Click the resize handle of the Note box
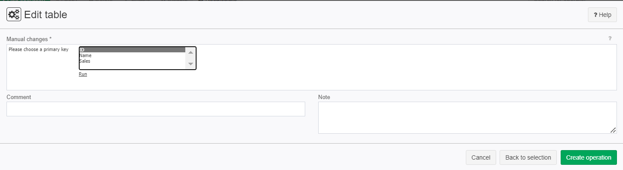The width and height of the screenshot is (623, 170). pyautogui.click(x=613, y=130)
